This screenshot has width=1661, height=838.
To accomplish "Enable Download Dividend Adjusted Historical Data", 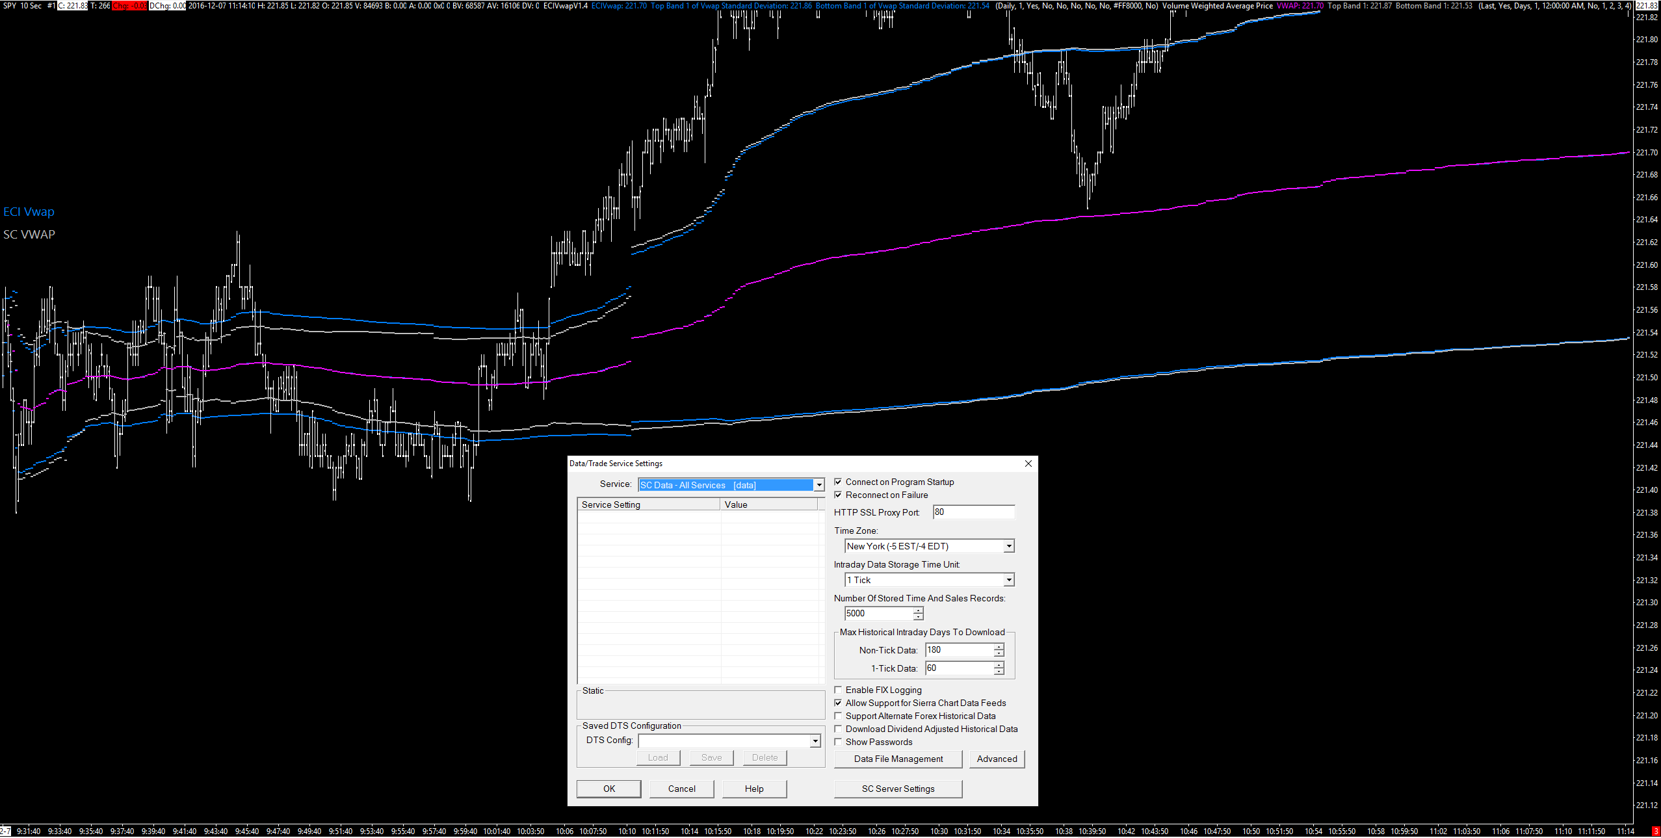I will click(839, 729).
